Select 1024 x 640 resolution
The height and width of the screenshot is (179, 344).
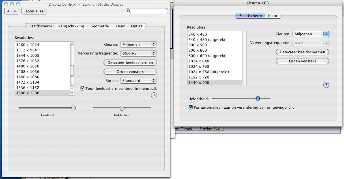tap(215, 61)
